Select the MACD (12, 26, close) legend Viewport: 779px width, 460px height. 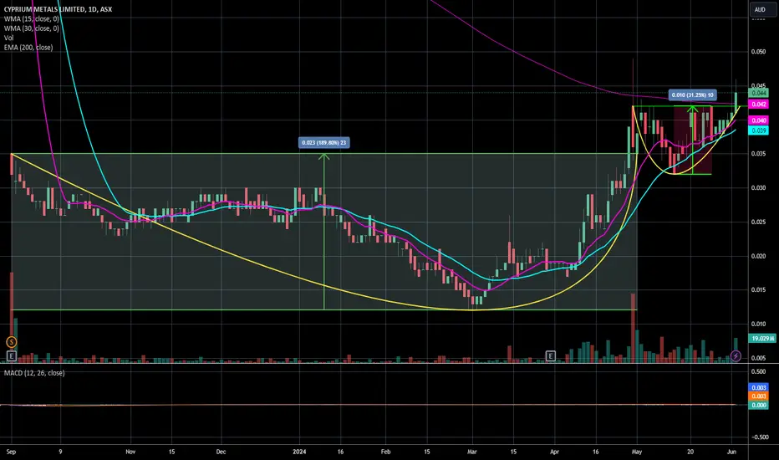click(34, 373)
